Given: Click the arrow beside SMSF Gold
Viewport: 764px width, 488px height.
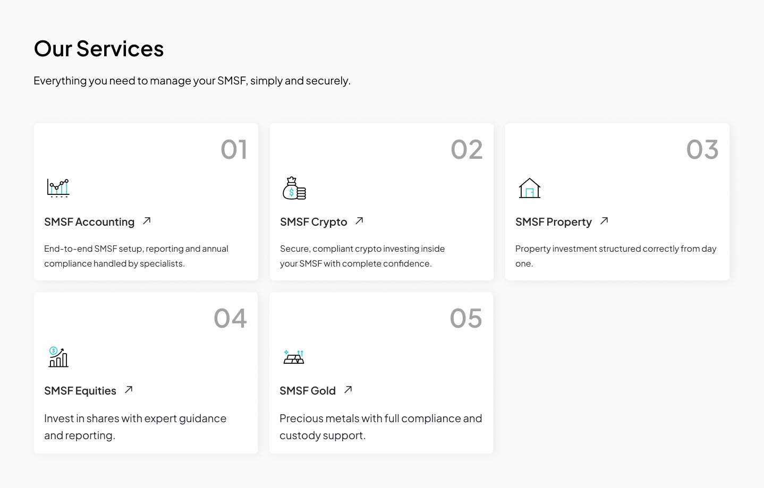Looking at the screenshot, I should click(x=348, y=390).
